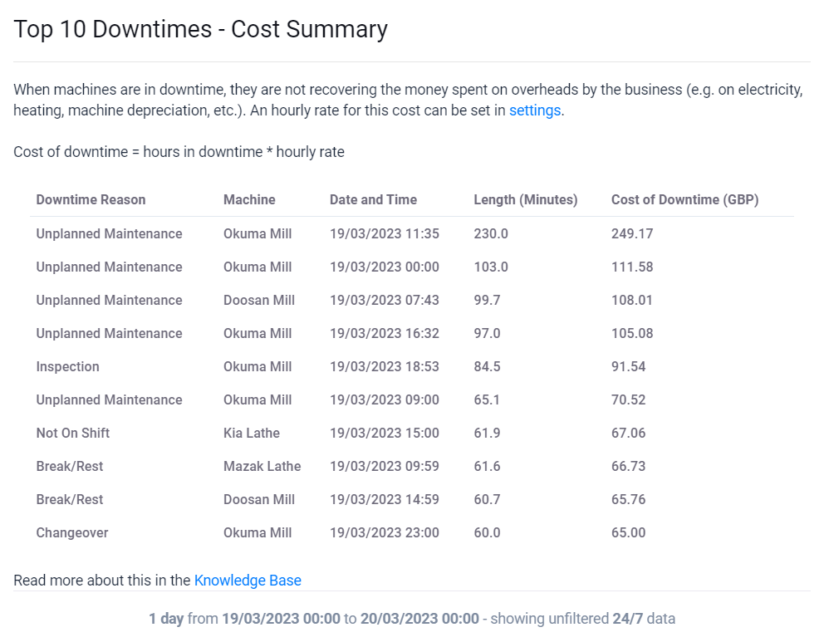The width and height of the screenshot is (824, 642).
Task: Select the 66.73 cost cell
Action: (629, 466)
